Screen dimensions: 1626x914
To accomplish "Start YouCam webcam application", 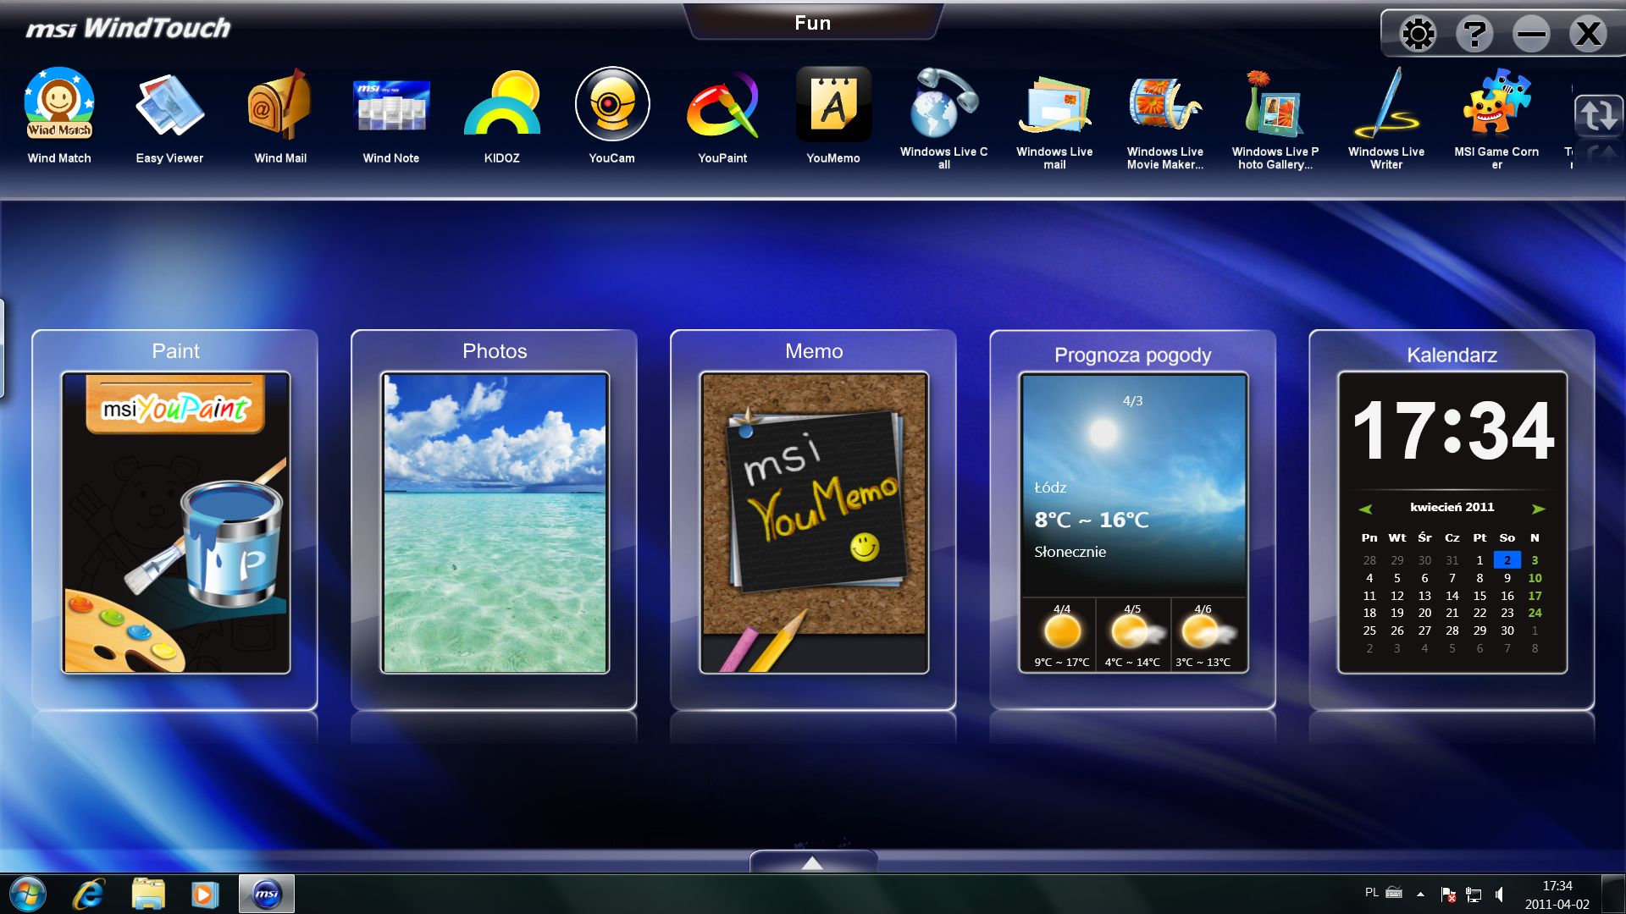I will [611, 106].
